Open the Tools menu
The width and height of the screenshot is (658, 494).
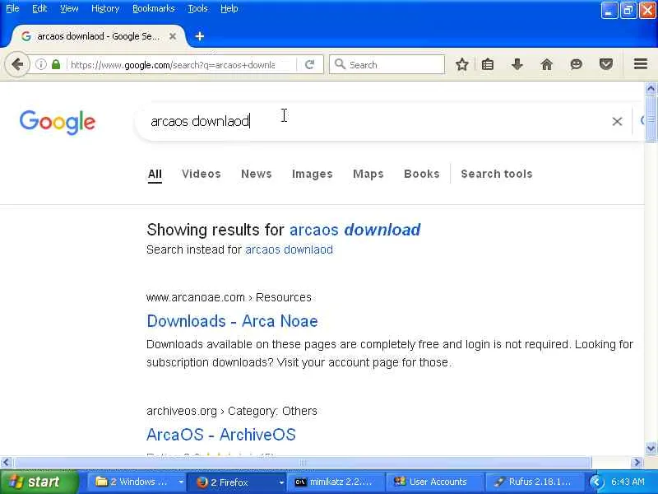click(x=197, y=8)
